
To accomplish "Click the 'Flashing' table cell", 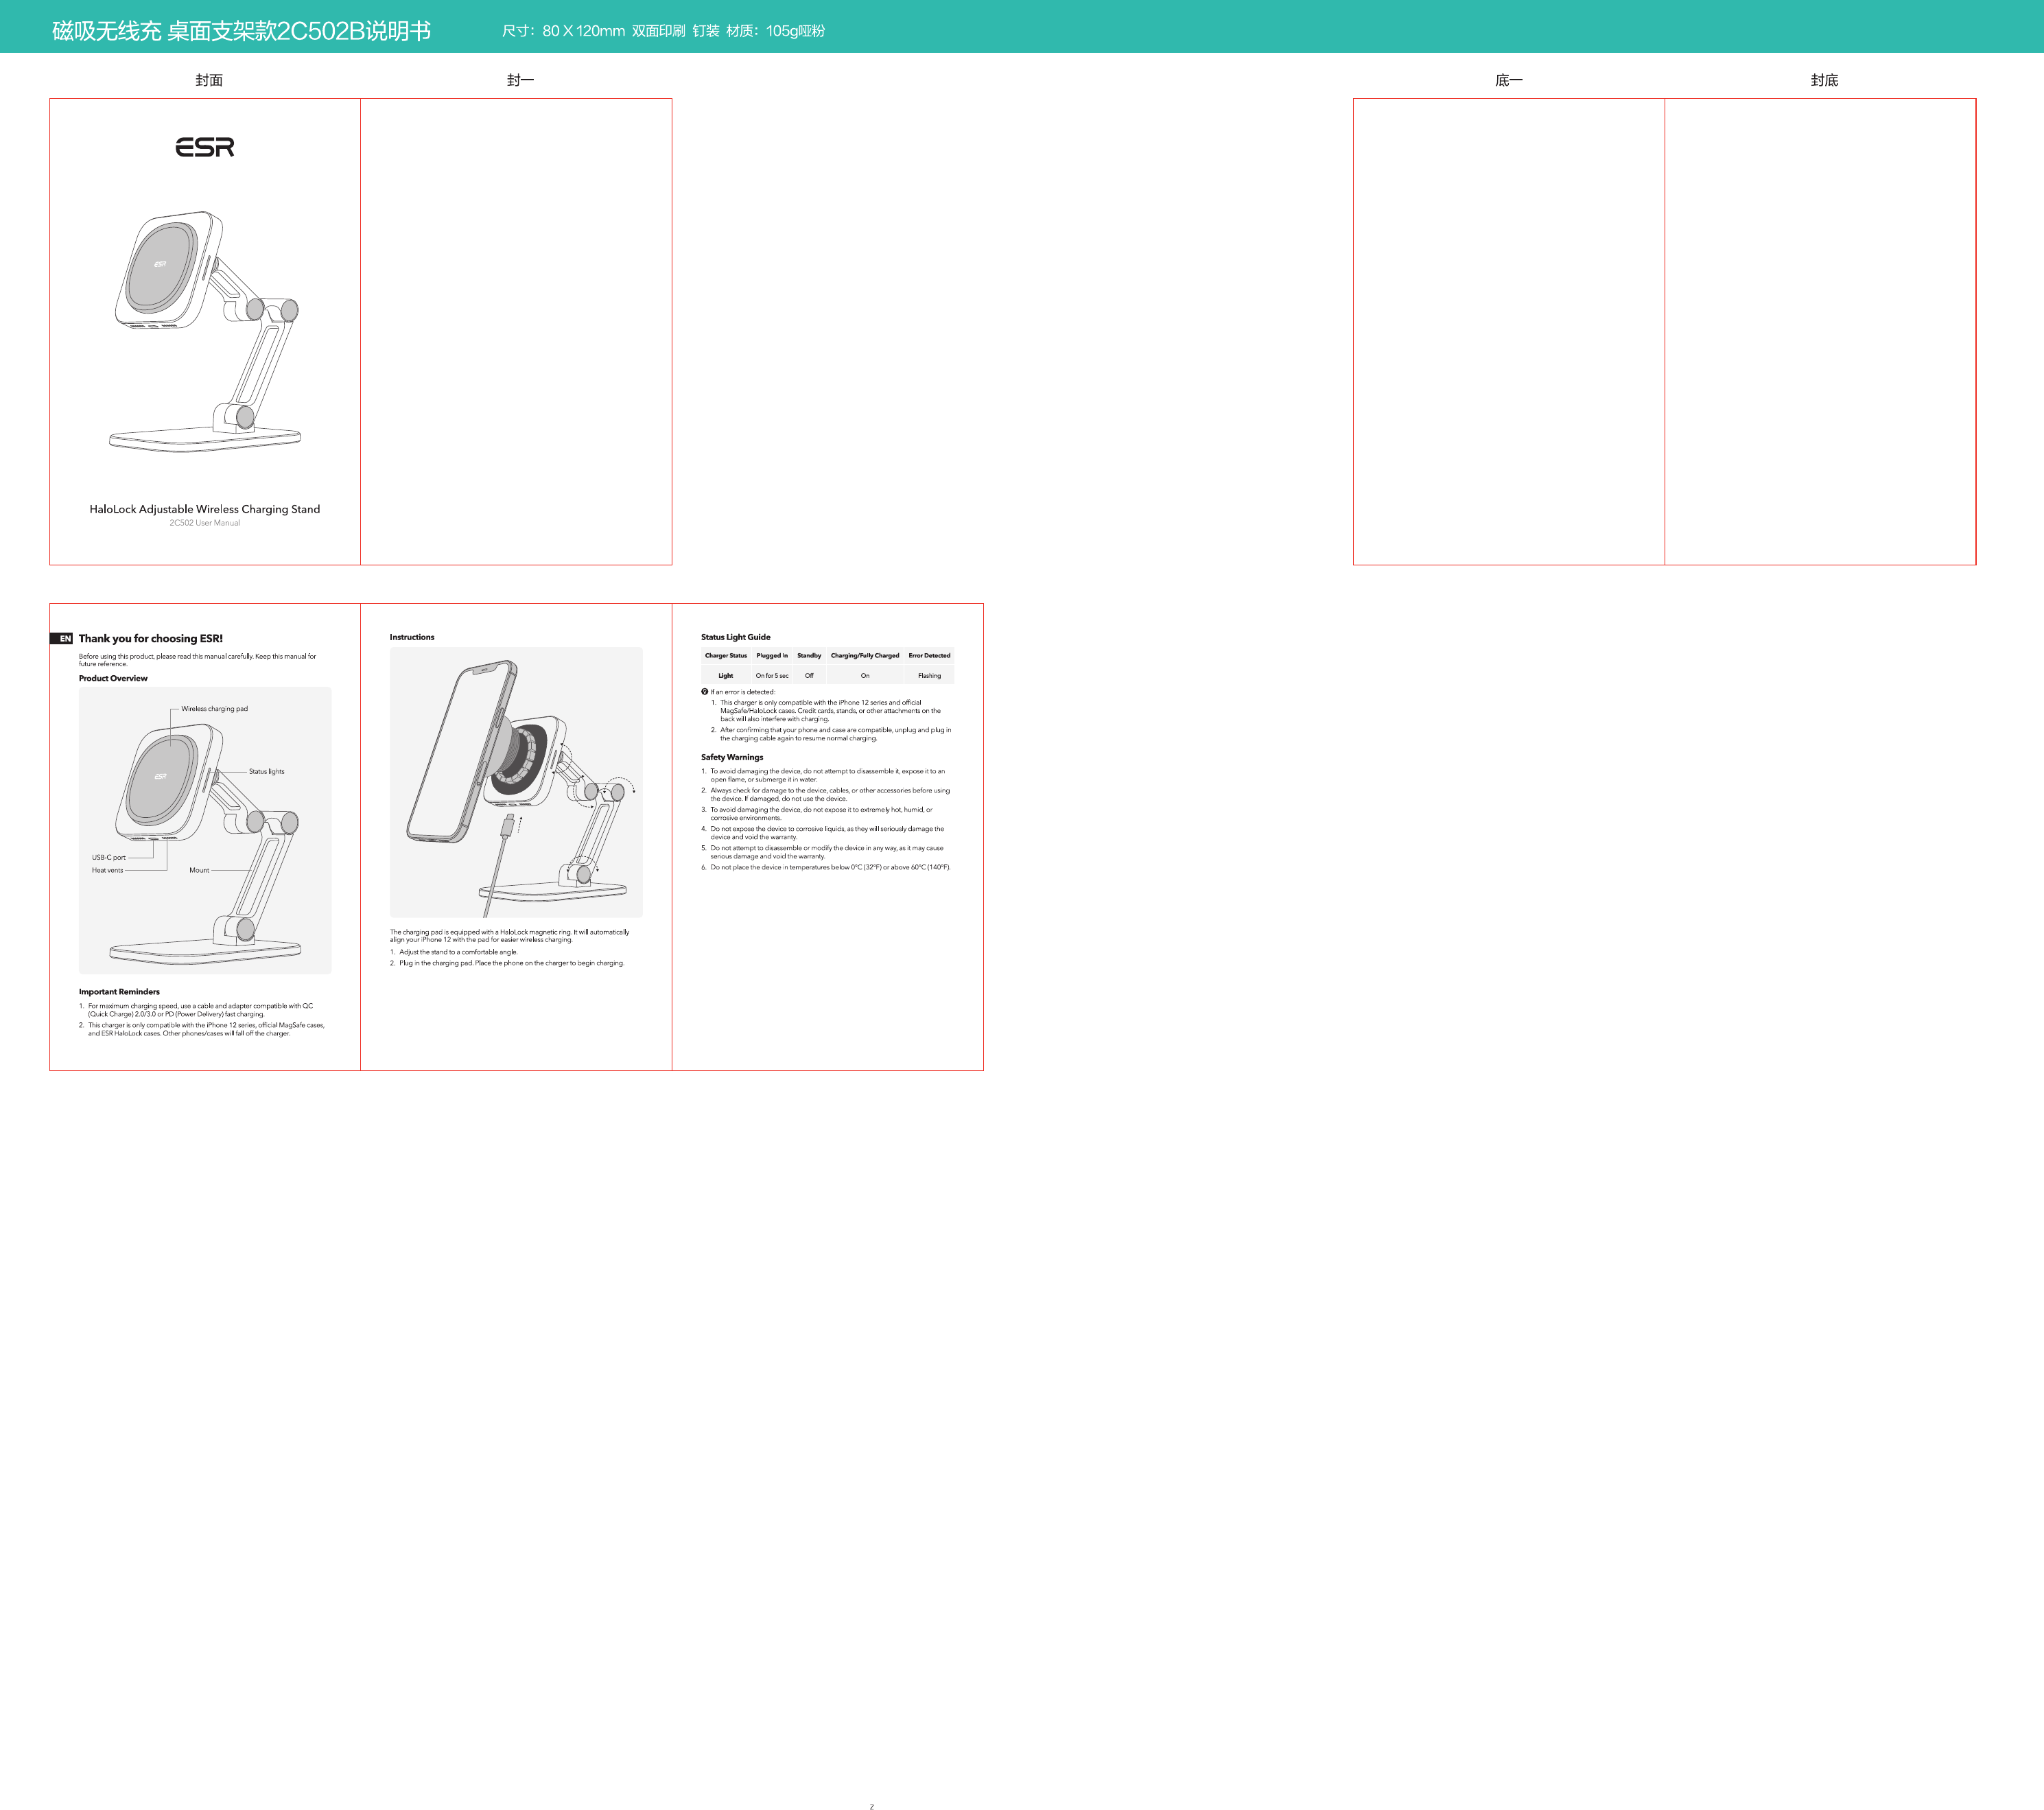I will coord(929,676).
